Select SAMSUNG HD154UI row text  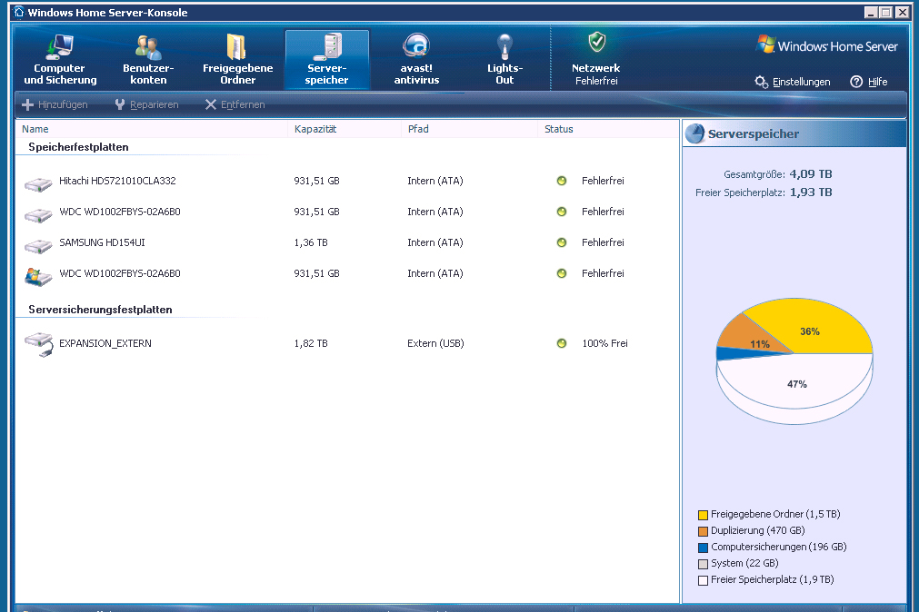102,242
